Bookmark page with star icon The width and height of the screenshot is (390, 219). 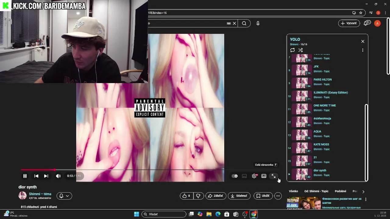(x=361, y=13)
